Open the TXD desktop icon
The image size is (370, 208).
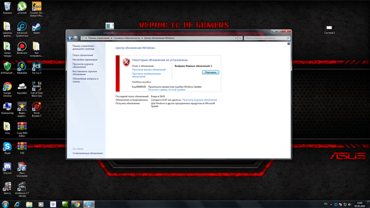[22, 148]
